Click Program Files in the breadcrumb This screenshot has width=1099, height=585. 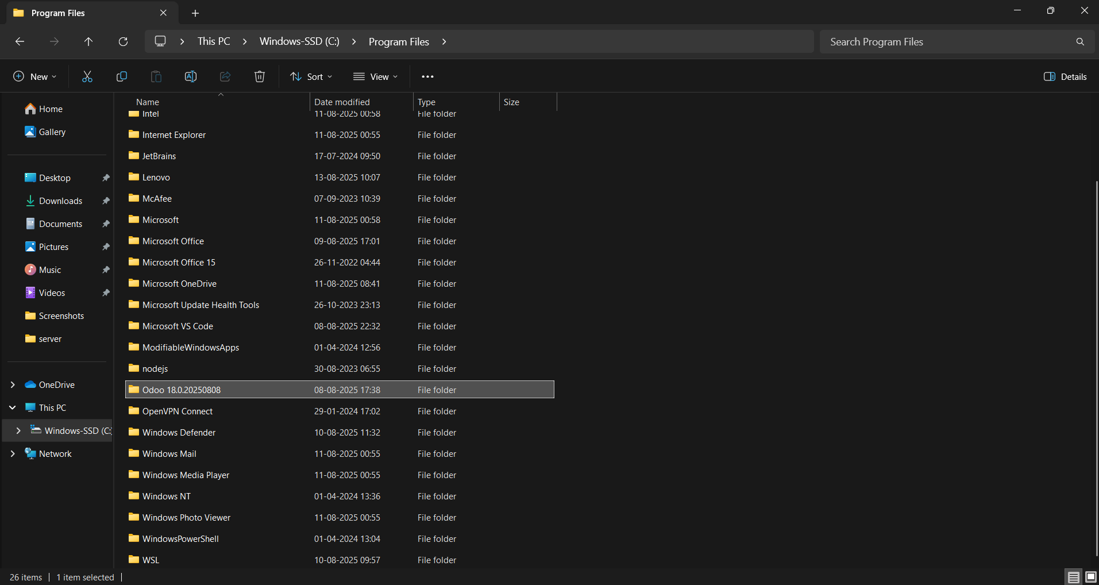tap(399, 41)
